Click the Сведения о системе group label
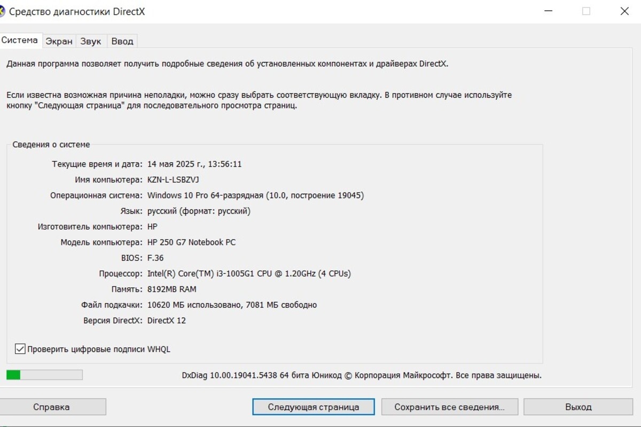The height and width of the screenshot is (427, 641). coord(51,145)
